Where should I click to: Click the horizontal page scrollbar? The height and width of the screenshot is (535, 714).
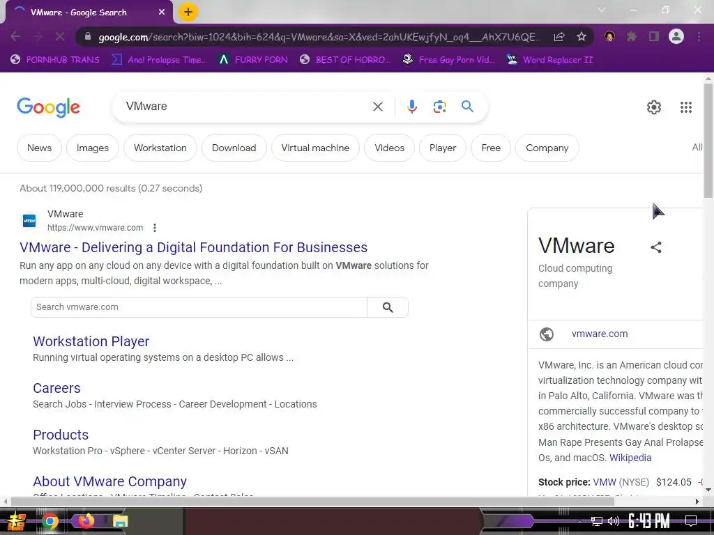(312, 502)
